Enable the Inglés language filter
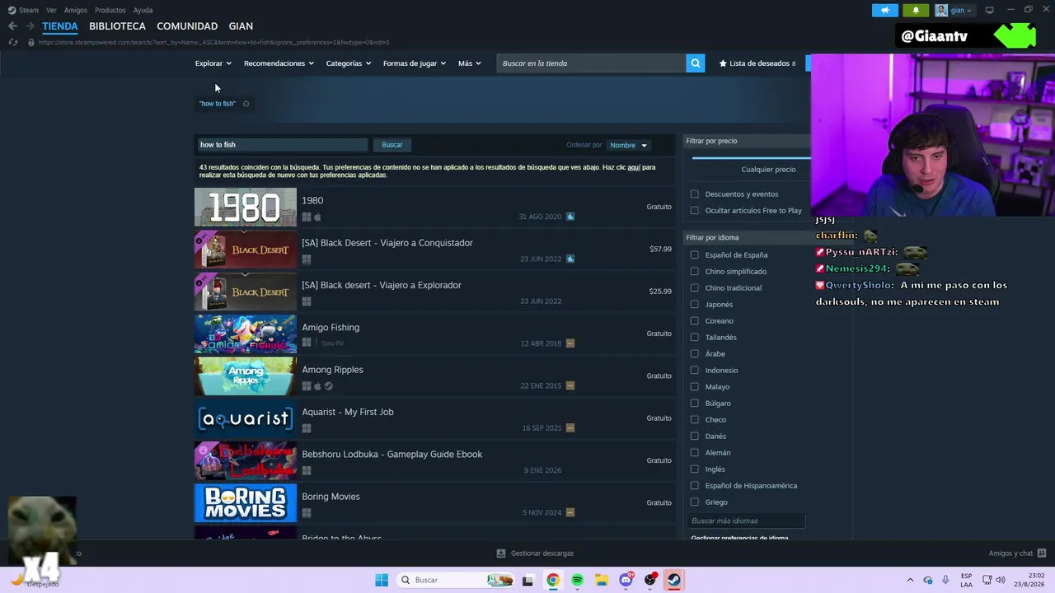This screenshot has height=593, width=1055. 695,469
